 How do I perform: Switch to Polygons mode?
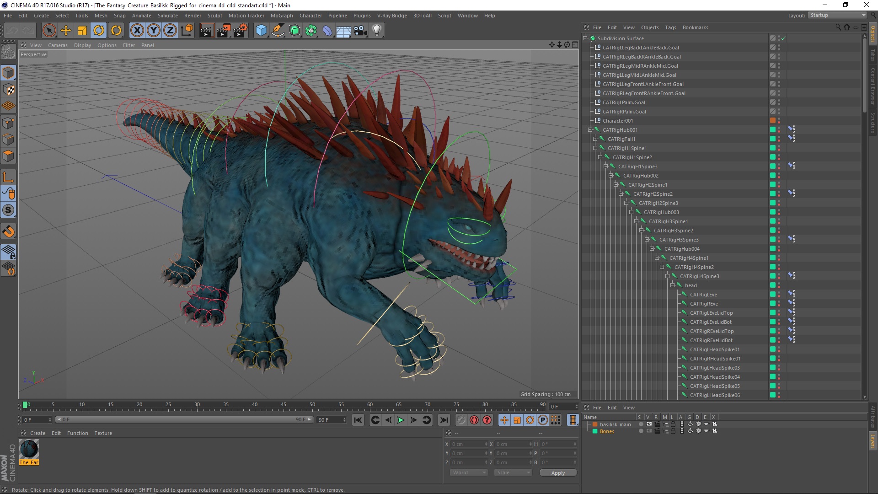(x=8, y=156)
